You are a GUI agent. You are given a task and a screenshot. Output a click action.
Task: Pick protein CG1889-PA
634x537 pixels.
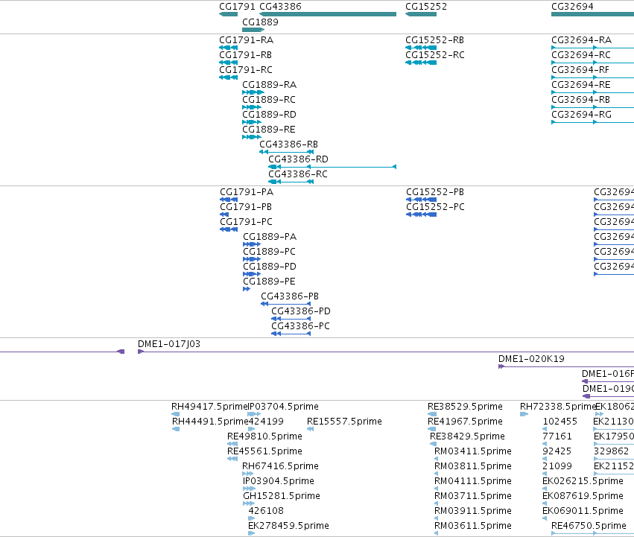pyautogui.click(x=270, y=237)
